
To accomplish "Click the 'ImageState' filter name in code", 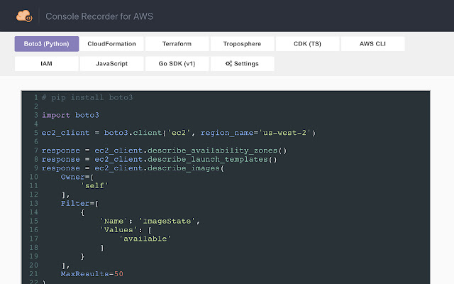I will (170, 221).
